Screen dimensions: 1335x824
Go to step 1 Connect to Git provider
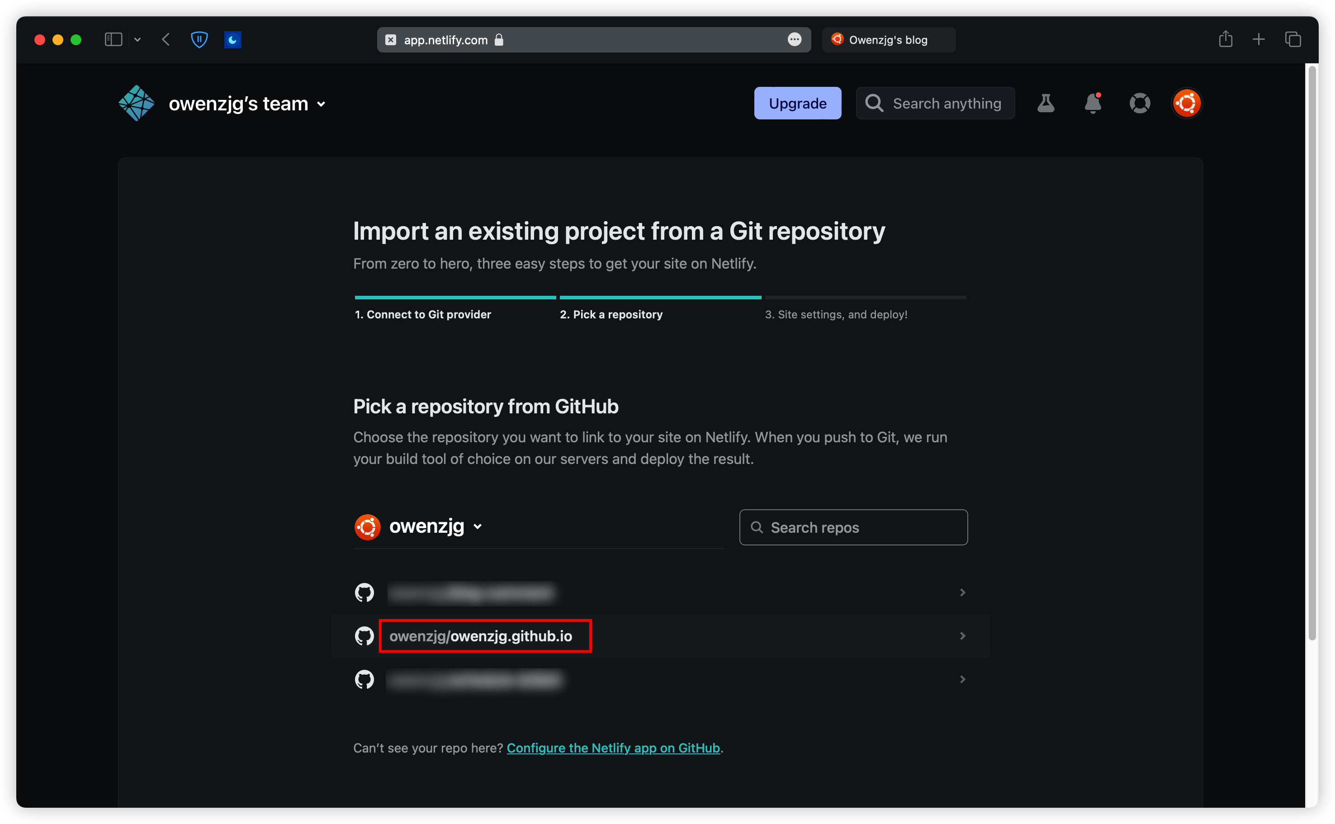click(423, 314)
